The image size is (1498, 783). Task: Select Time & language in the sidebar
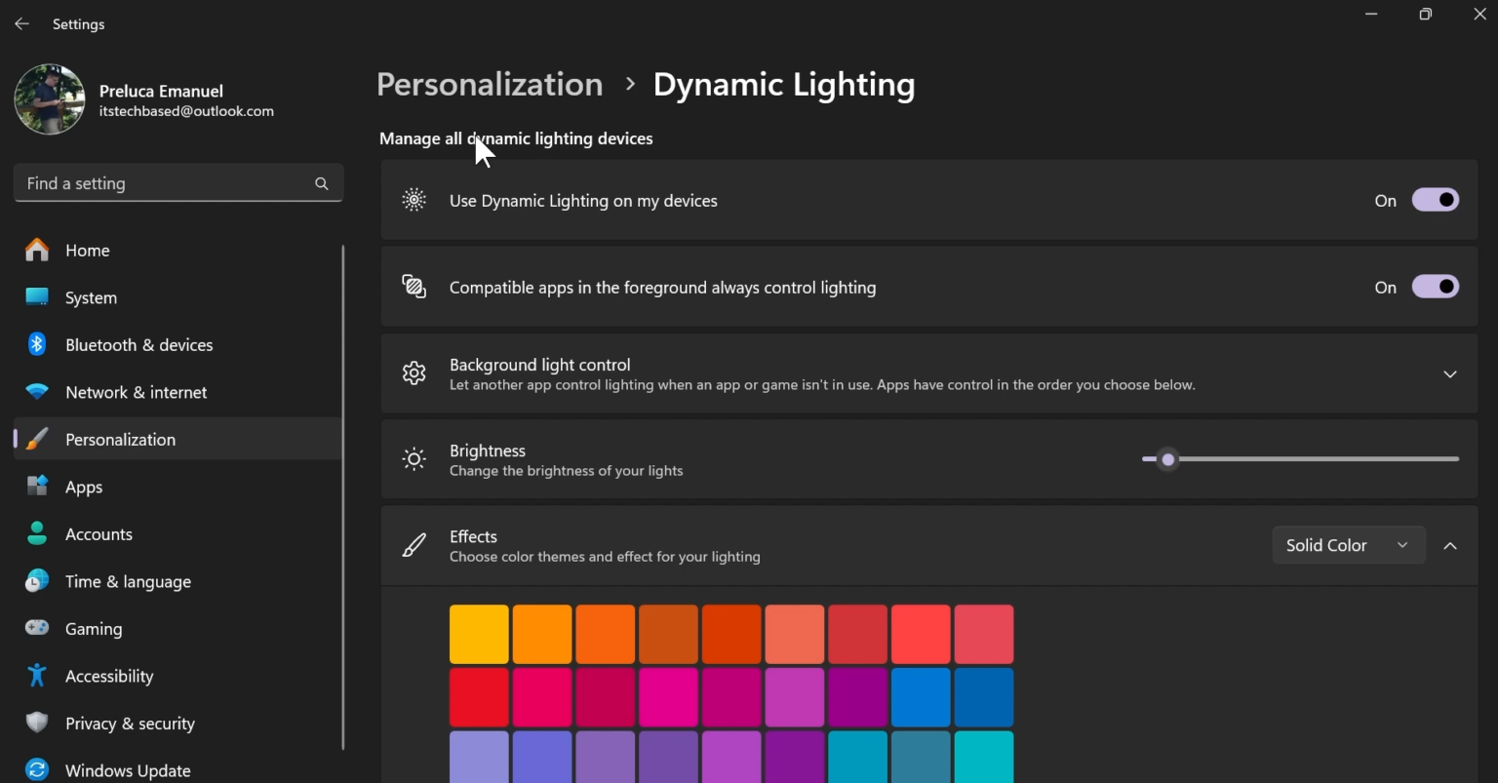click(36, 581)
